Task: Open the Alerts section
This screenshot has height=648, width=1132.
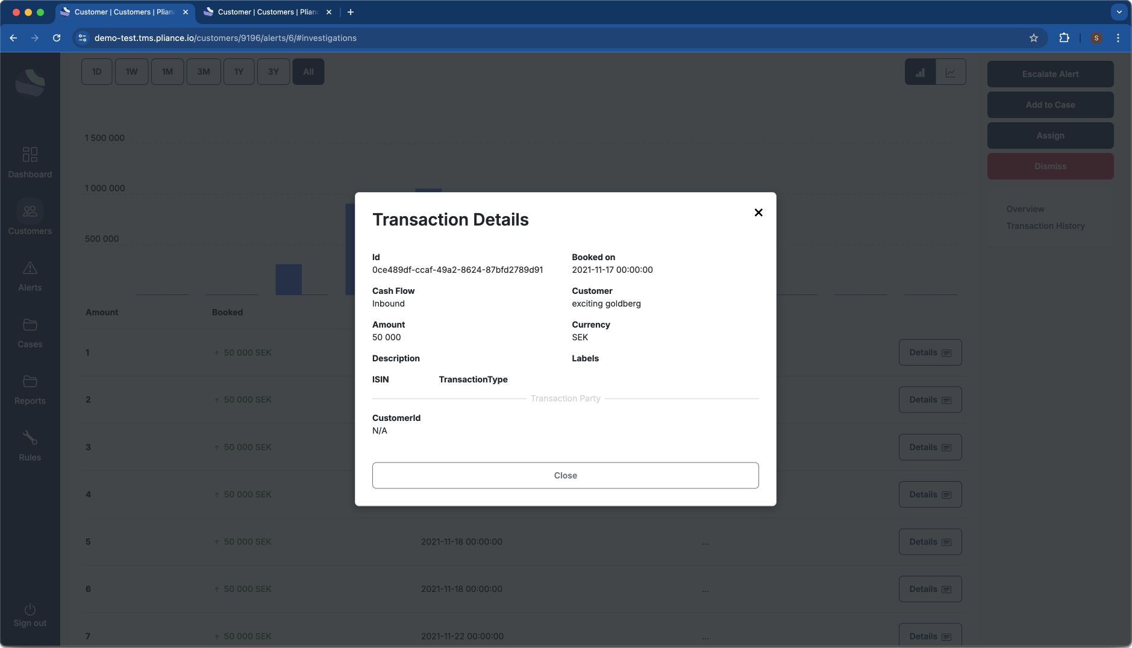Action: pos(30,276)
